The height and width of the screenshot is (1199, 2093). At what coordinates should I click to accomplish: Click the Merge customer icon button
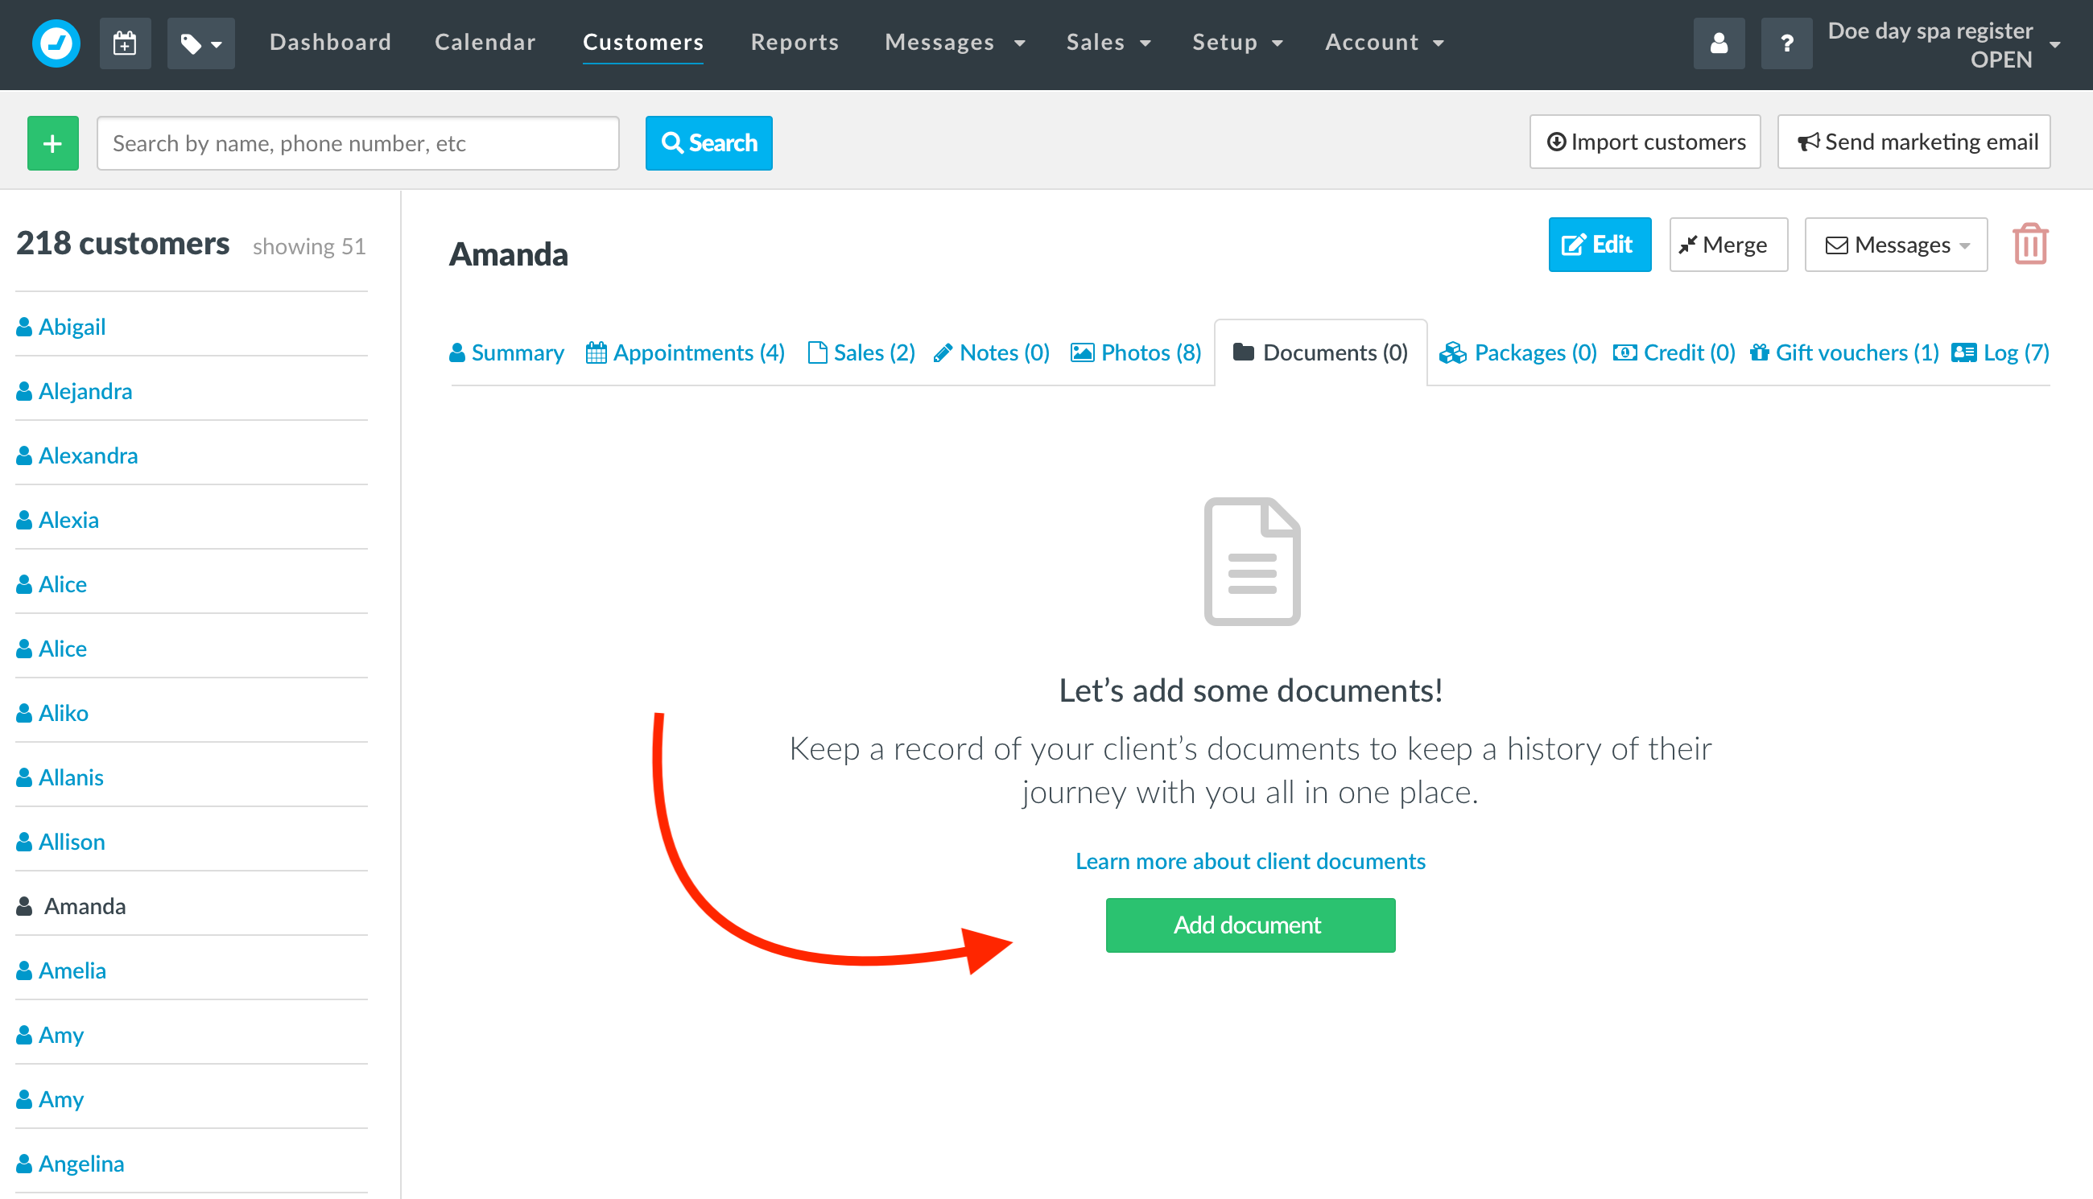1725,245
